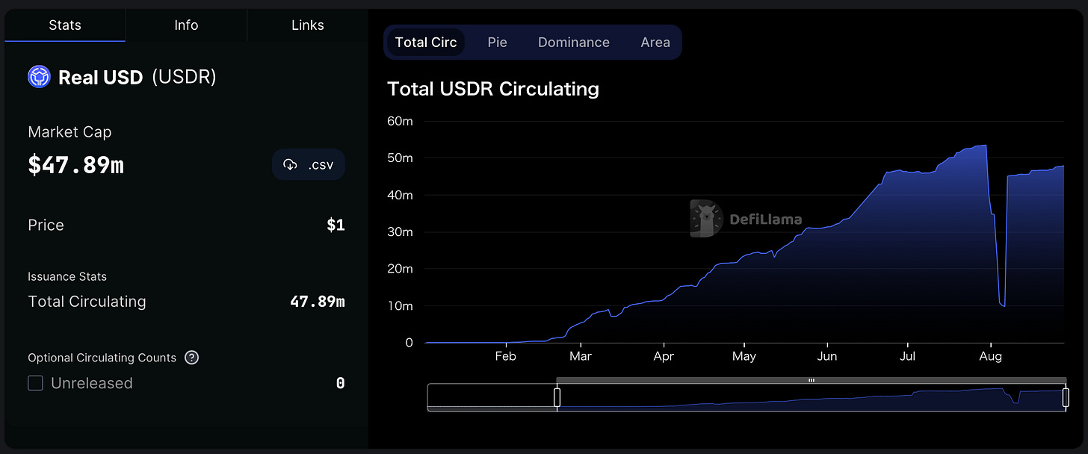Switch to the Info tab
The height and width of the screenshot is (454, 1088).
186,25
